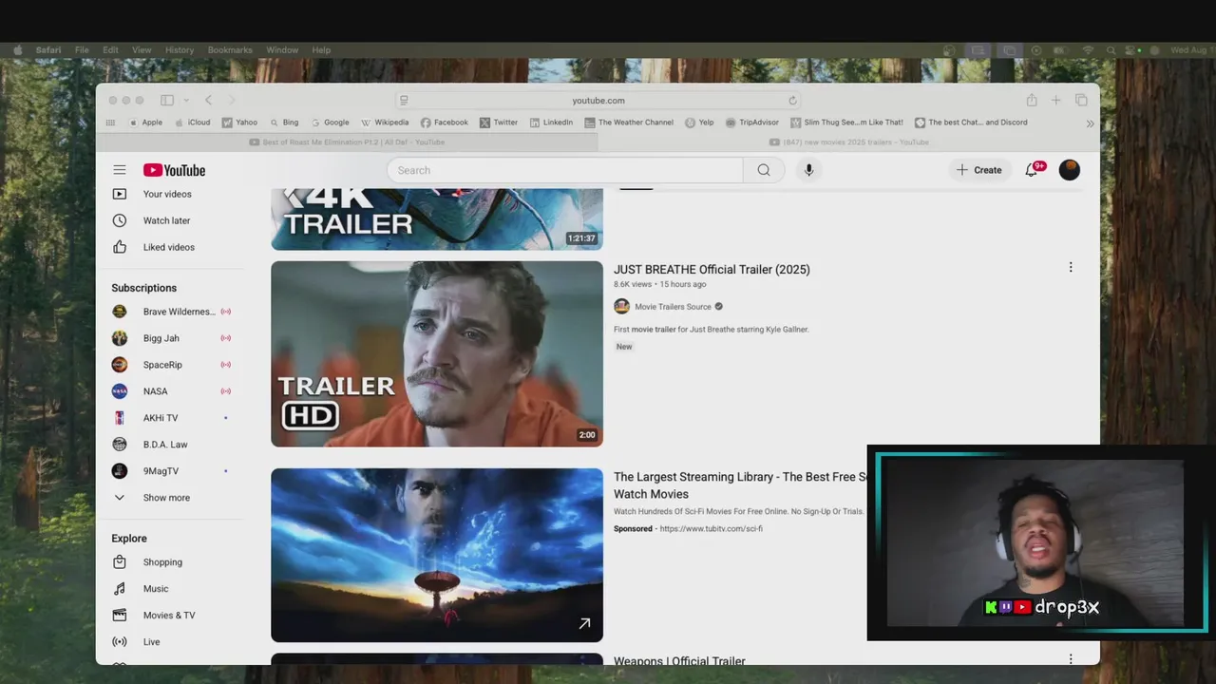Screen dimensions: 1216x684
Task: Open the options menu for Weapons trailer
Action: coord(1071,659)
